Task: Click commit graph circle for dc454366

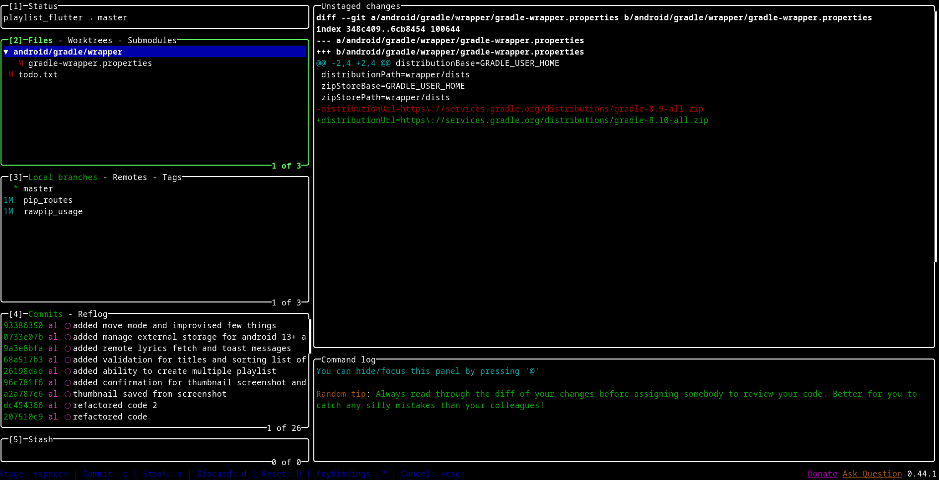Action: [68, 406]
